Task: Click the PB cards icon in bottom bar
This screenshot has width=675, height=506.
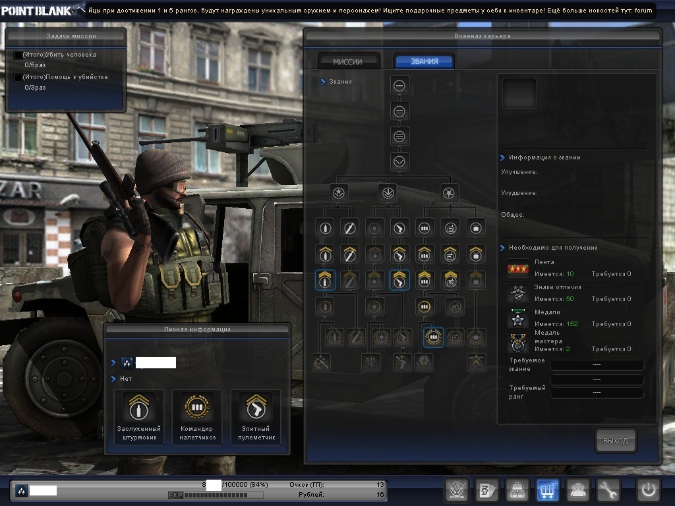Action: [x=487, y=490]
